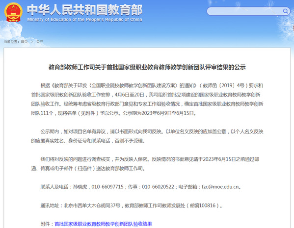The width and height of the screenshot is (294, 228).
Task: Click the search magnifier icon
Action: click(285, 11)
